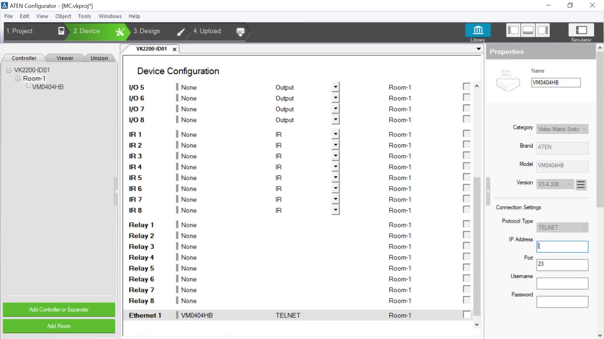The image size is (604, 339).
Task: Enable the Ethernet 1 checkbox
Action: pyautogui.click(x=467, y=314)
